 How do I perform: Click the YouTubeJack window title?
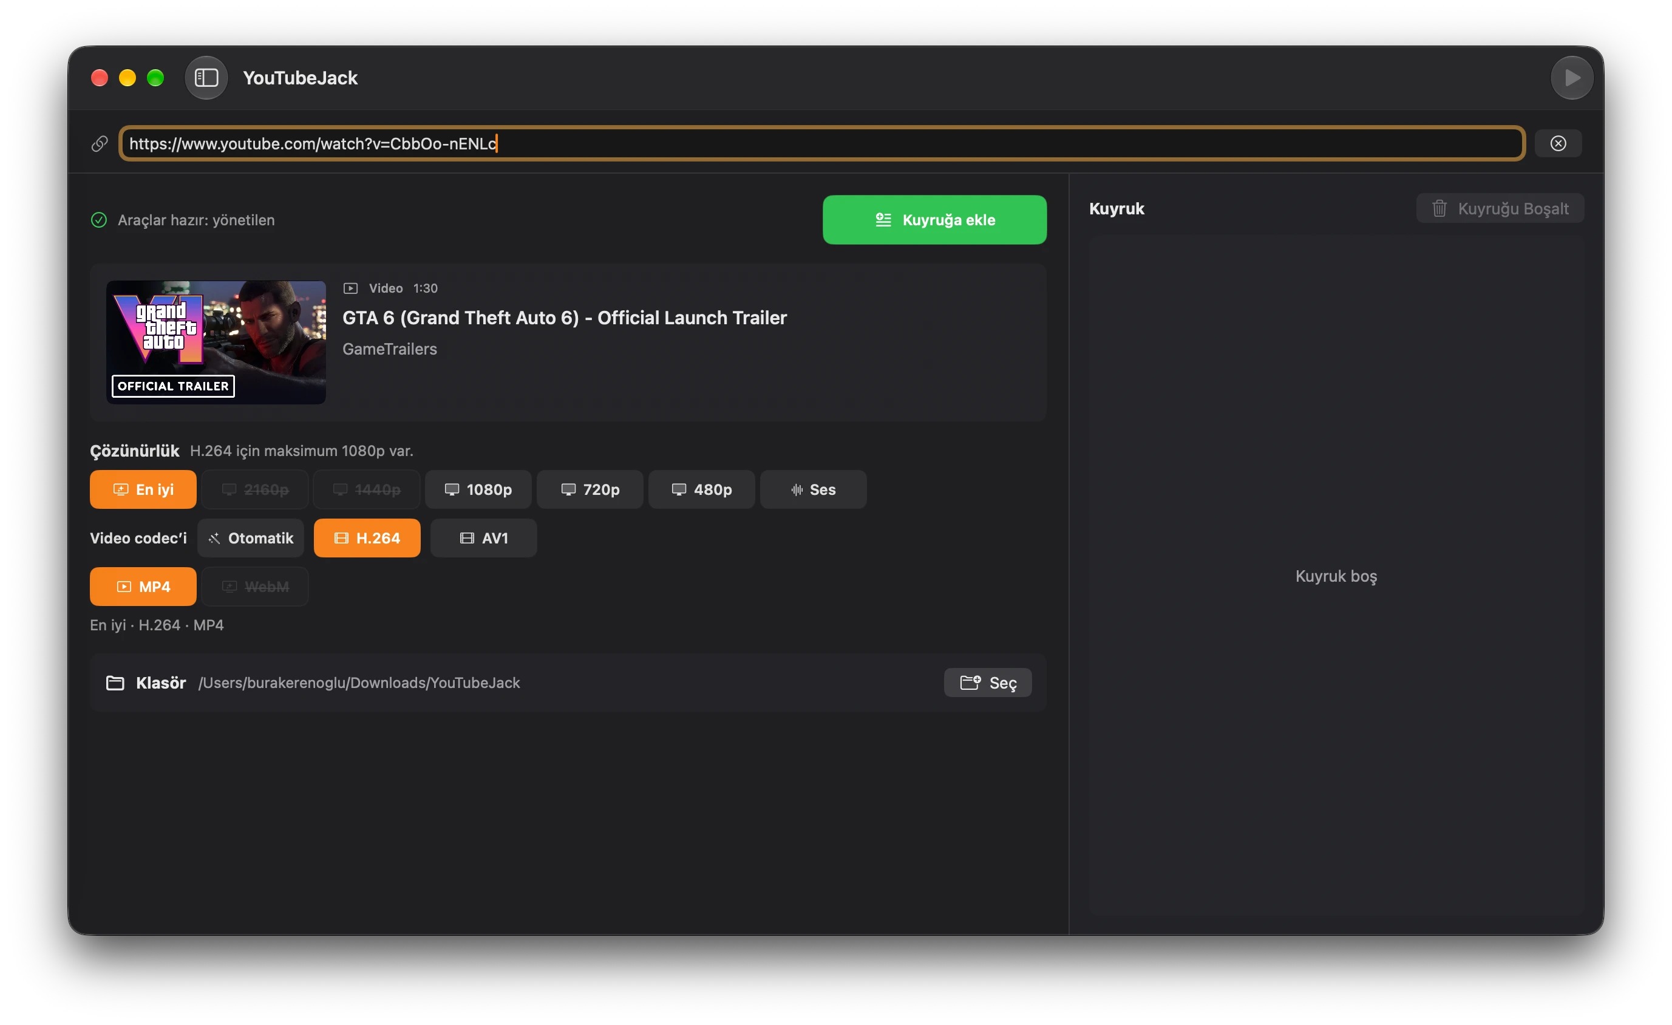300,78
